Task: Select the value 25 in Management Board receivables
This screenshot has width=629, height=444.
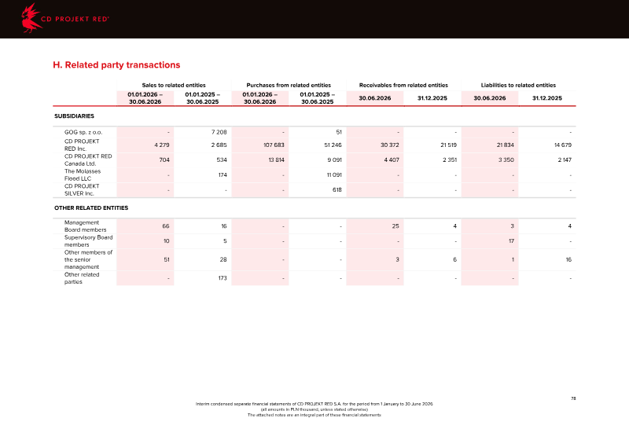Action: (395, 226)
